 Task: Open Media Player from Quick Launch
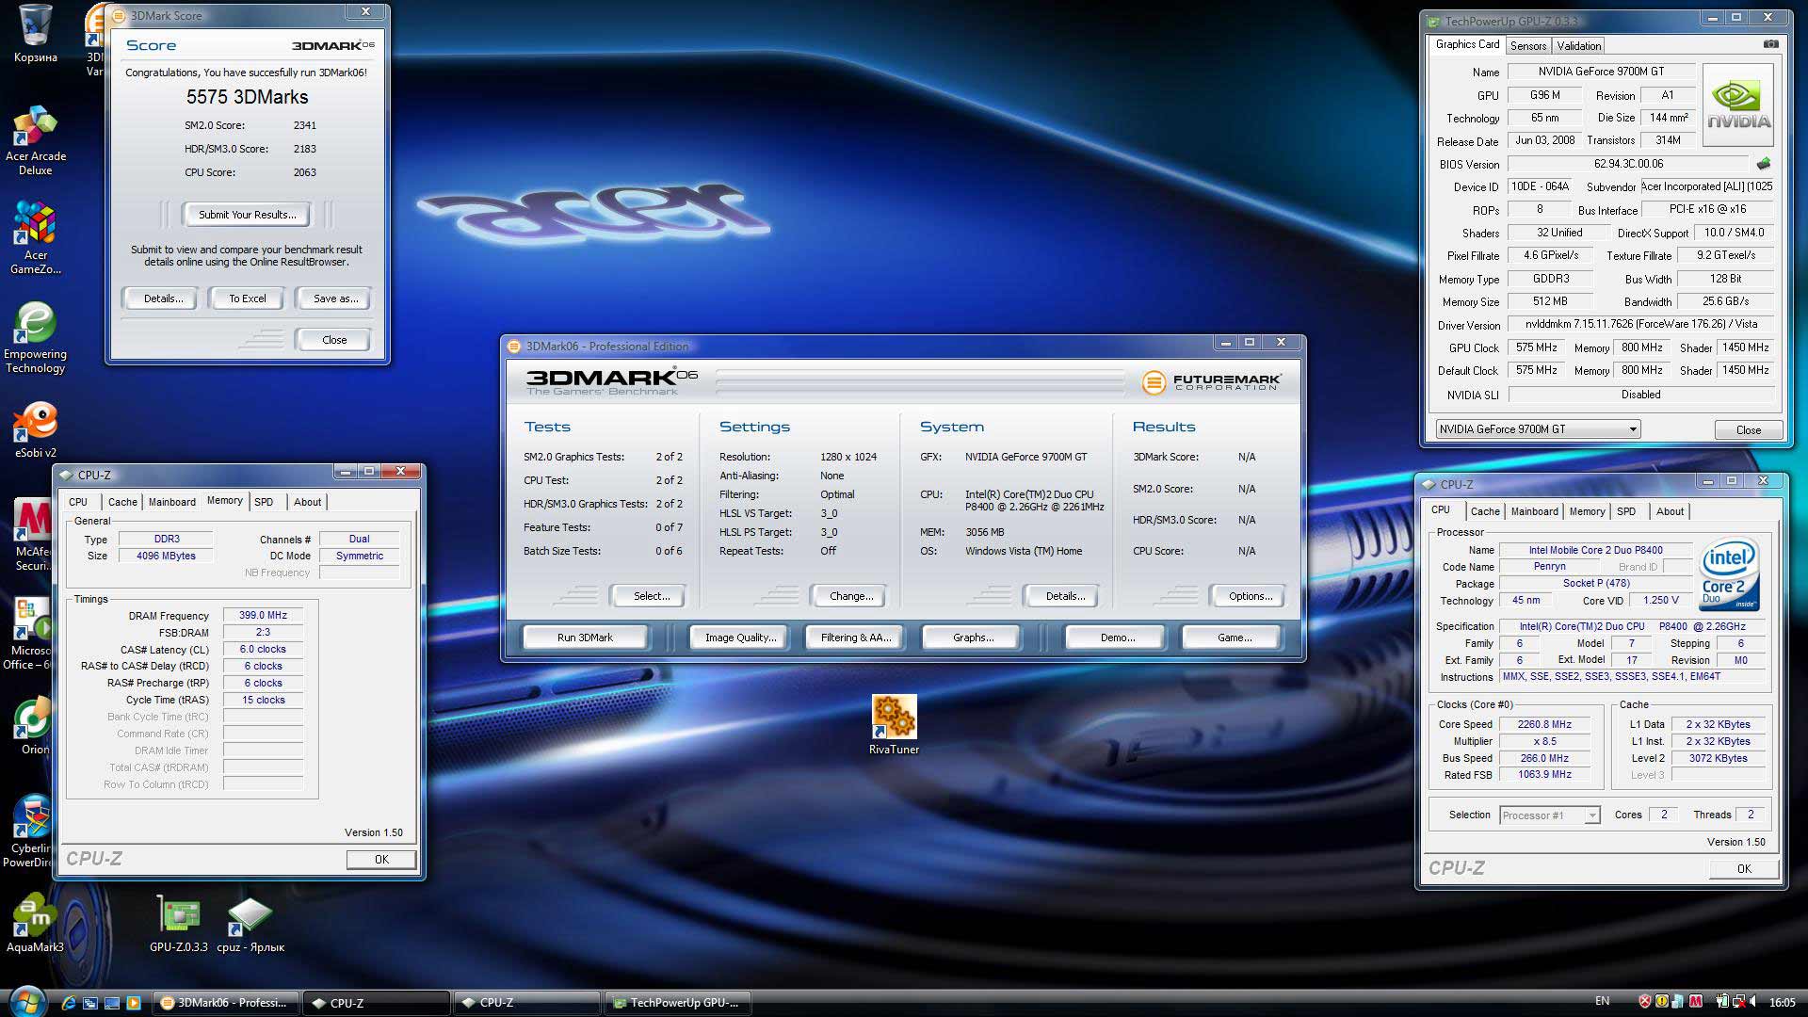pyautogui.click(x=134, y=1003)
